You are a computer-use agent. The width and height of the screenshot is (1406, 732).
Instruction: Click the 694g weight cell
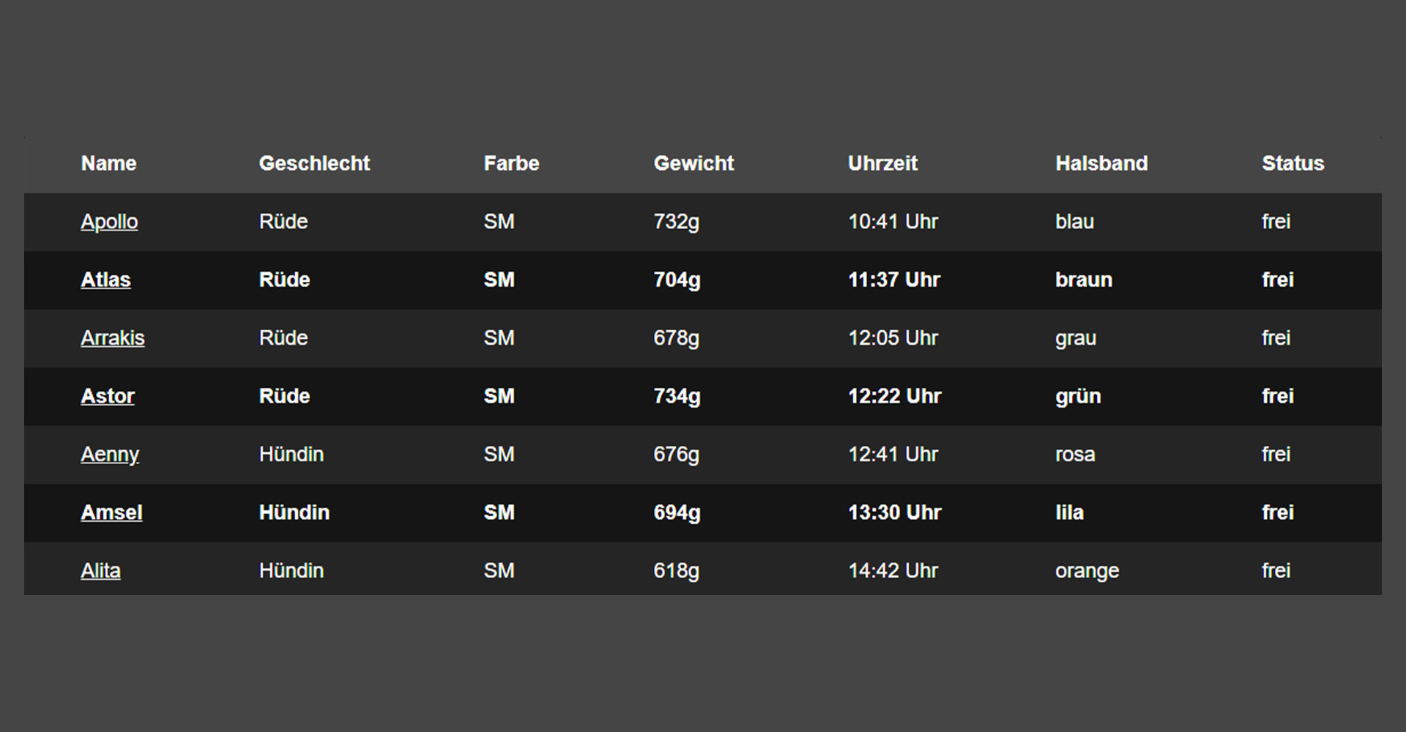(677, 512)
